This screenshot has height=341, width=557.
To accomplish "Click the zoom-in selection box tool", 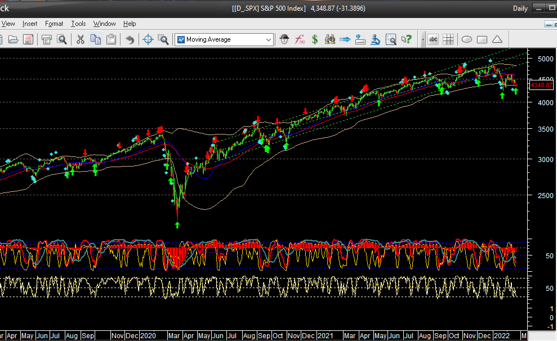I will coord(163,39).
